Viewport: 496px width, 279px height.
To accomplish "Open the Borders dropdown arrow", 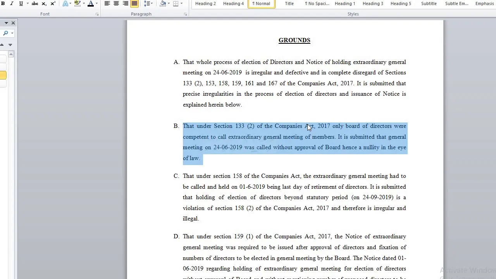I will [181, 3].
